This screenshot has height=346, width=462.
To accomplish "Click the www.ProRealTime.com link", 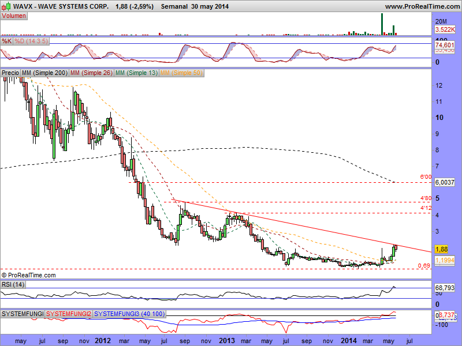I will pyautogui.click(x=422, y=6).
